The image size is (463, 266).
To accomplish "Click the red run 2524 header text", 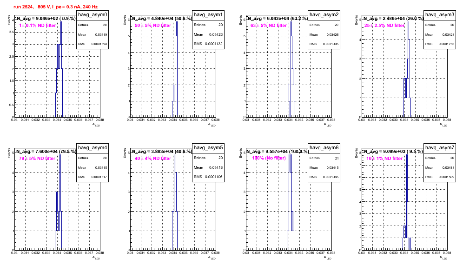I will point(55,7).
